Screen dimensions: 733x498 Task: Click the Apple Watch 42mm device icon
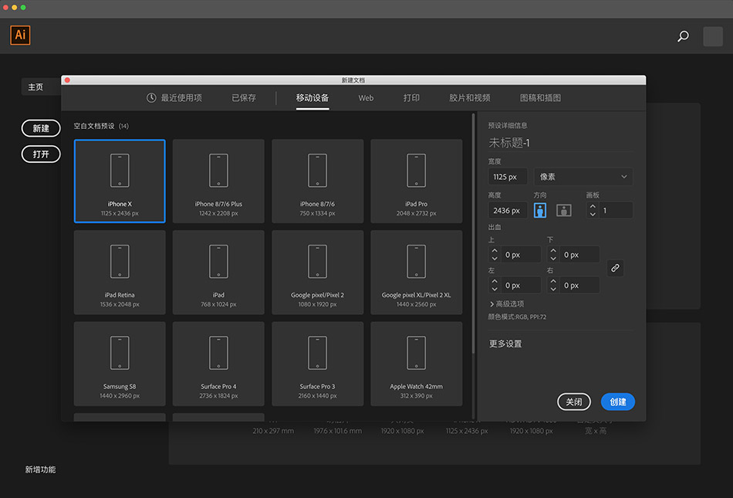[417, 353]
